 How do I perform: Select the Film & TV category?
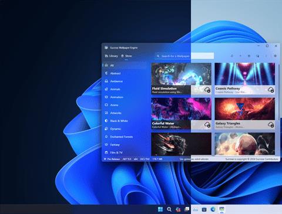125,152
